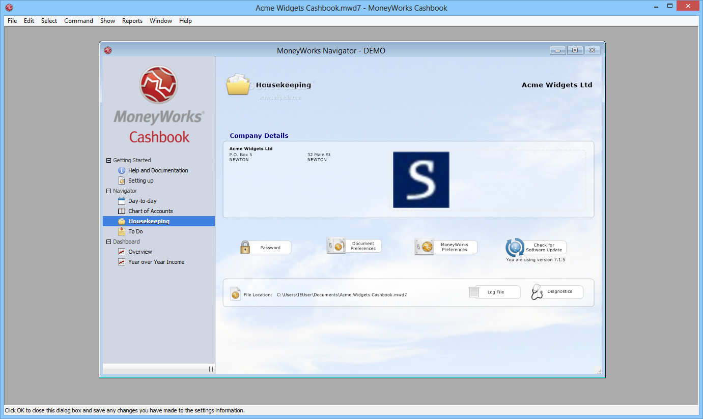Open the Window menu
The height and width of the screenshot is (419, 703).
pos(161,21)
